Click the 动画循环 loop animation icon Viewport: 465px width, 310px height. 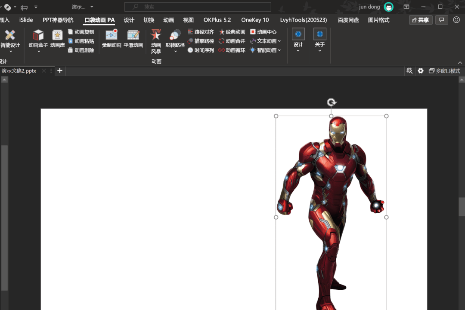coord(222,50)
